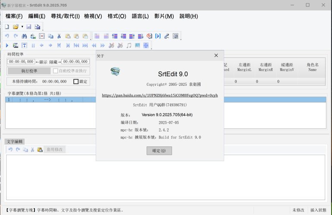The height and width of the screenshot is (215, 332).
Task: Open the 影片(M) menu
Action: pyautogui.click(x=164, y=16)
